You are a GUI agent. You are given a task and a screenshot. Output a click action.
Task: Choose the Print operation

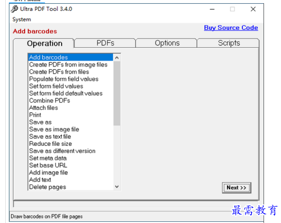tap(70, 115)
